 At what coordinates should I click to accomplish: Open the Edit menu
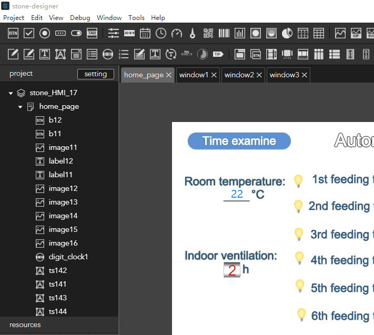pyautogui.click(x=37, y=18)
